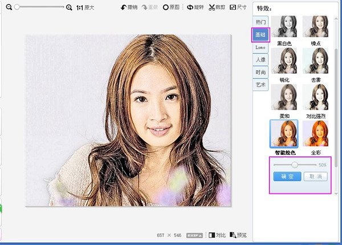
Task: Select the 裁剪 crop scissors tool
Action: pyautogui.click(x=212, y=7)
